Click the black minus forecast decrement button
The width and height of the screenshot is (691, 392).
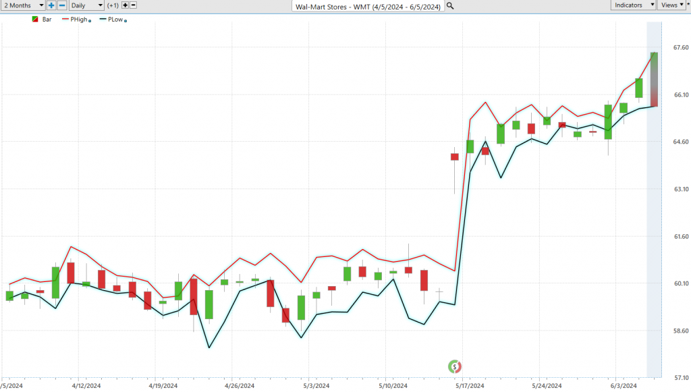133,5
